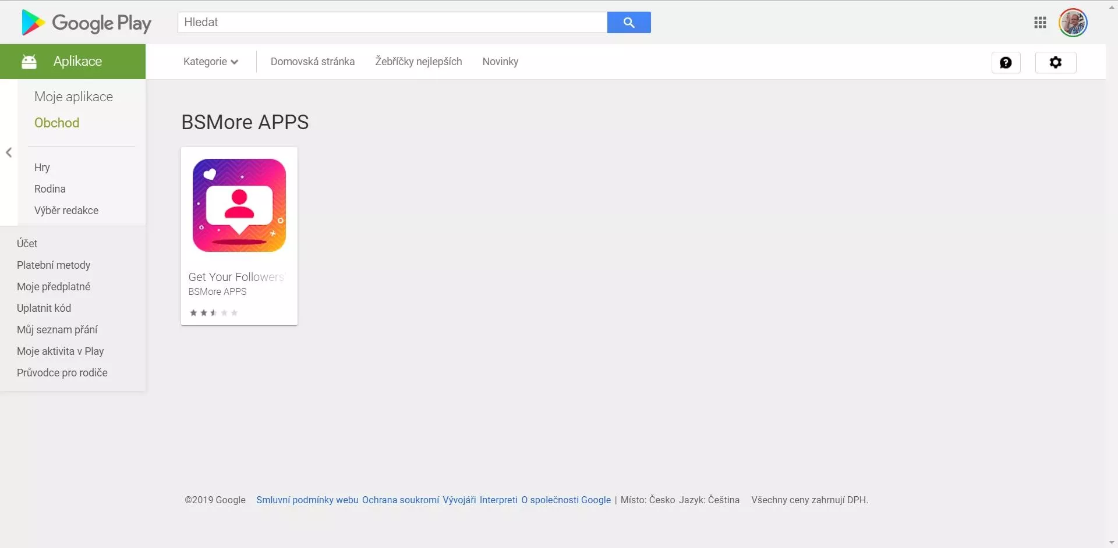
Task: Go to Domovská stránka tab
Action: coord(313,62)
